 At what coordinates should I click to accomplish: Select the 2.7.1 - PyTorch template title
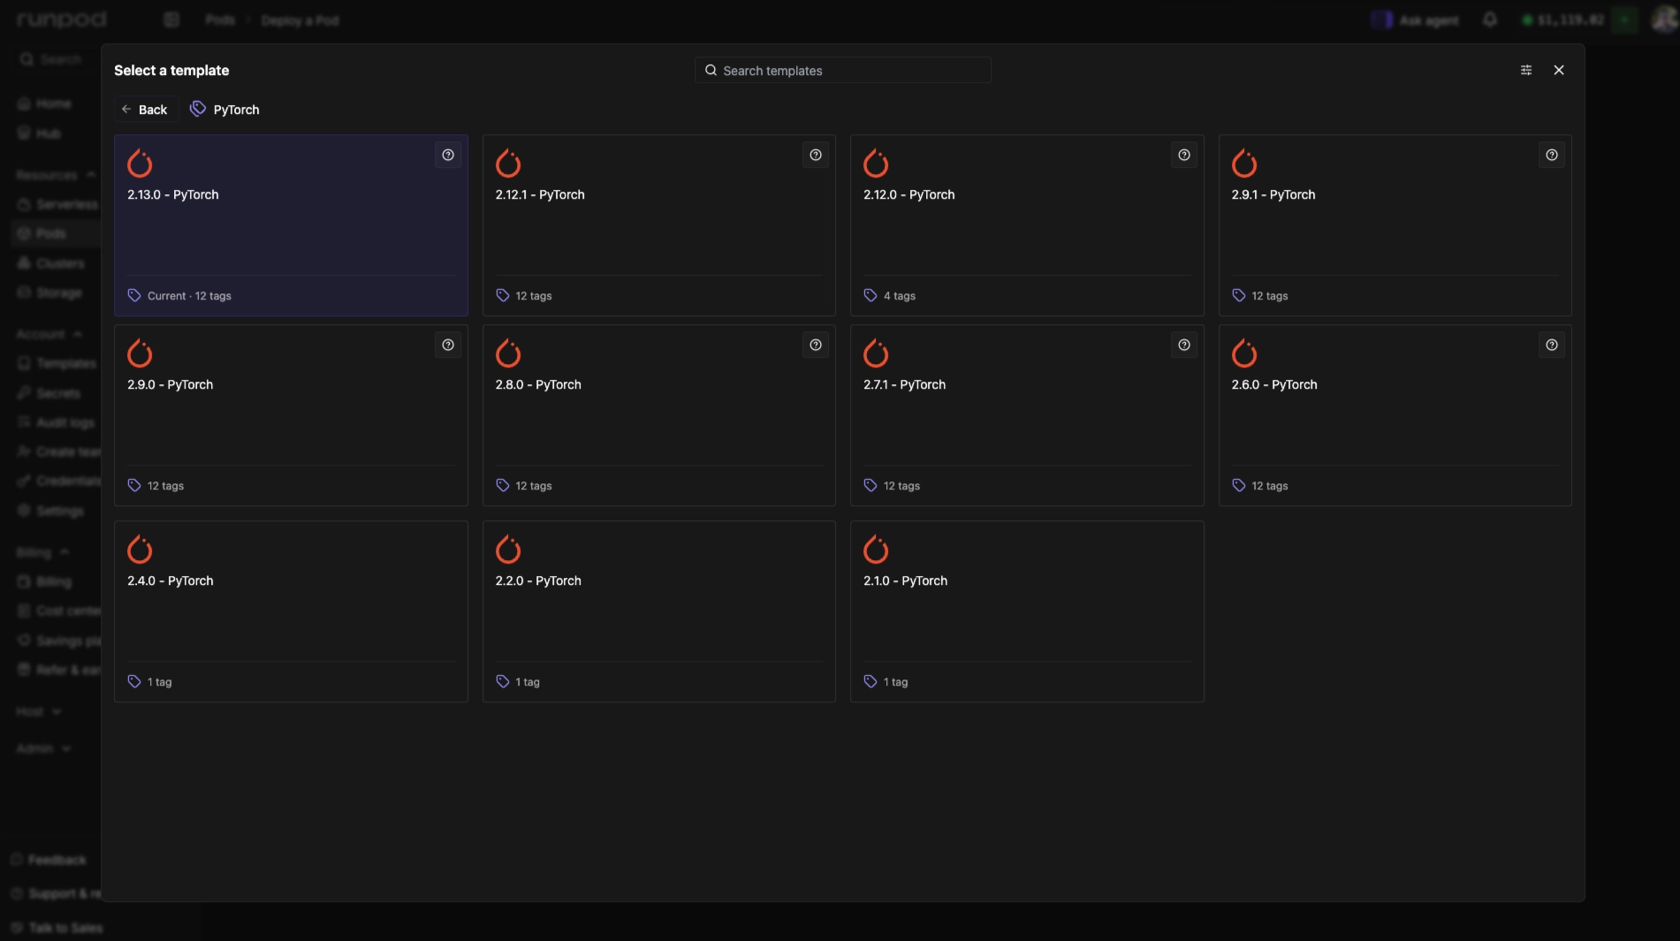[905, 384]
